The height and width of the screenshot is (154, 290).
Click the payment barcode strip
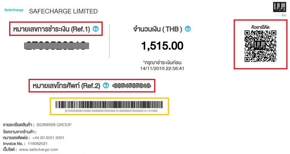[109, 104]
